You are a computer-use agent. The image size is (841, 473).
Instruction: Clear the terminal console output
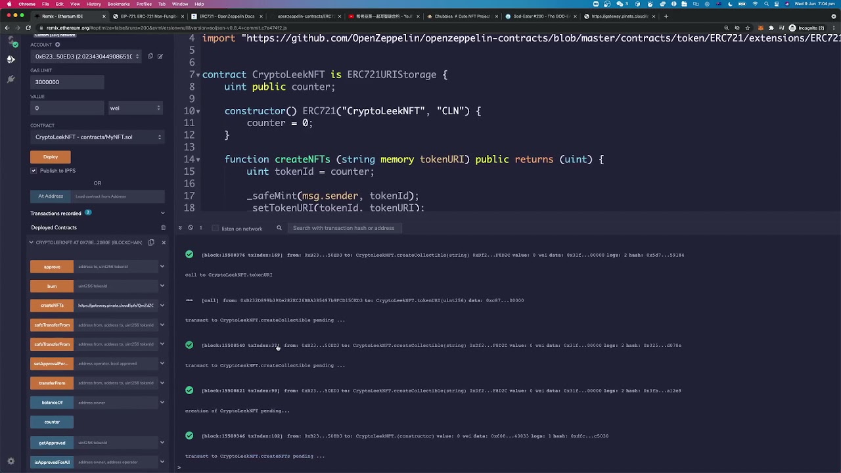click(x=191, y=228)
